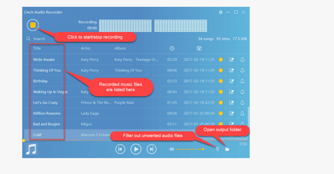
Task: Sort by duration clock column icon
Action: click(172, 48)
